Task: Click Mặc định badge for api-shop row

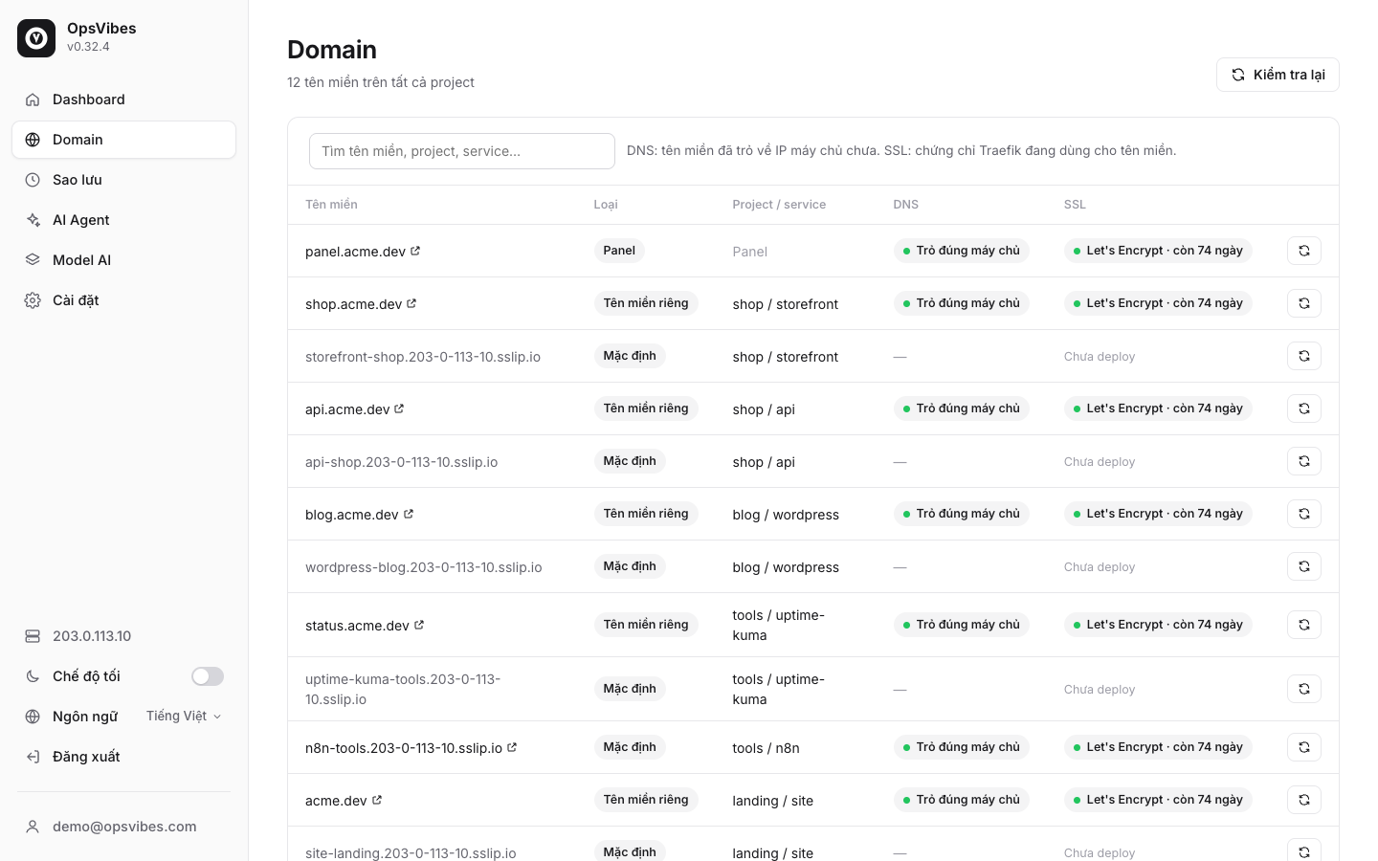Action: [x=630, y=461]
